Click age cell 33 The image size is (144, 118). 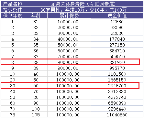coord(36,33)
